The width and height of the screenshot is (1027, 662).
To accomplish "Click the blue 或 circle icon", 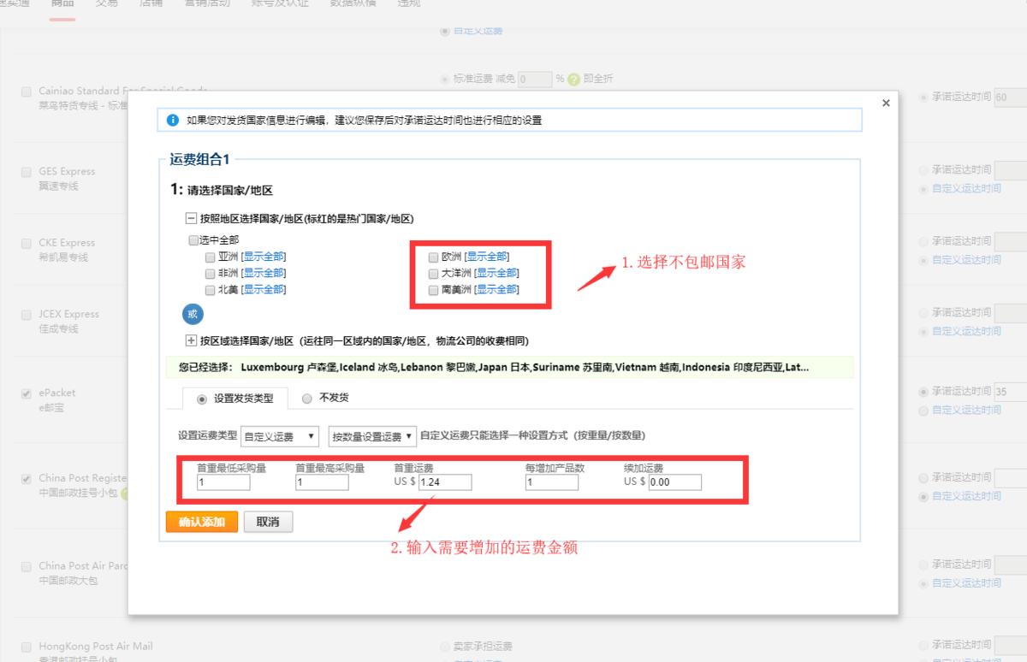I will coord(193,313).
